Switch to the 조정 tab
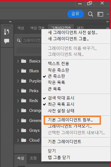Screen dimensions: 111x167 [33, 158]
